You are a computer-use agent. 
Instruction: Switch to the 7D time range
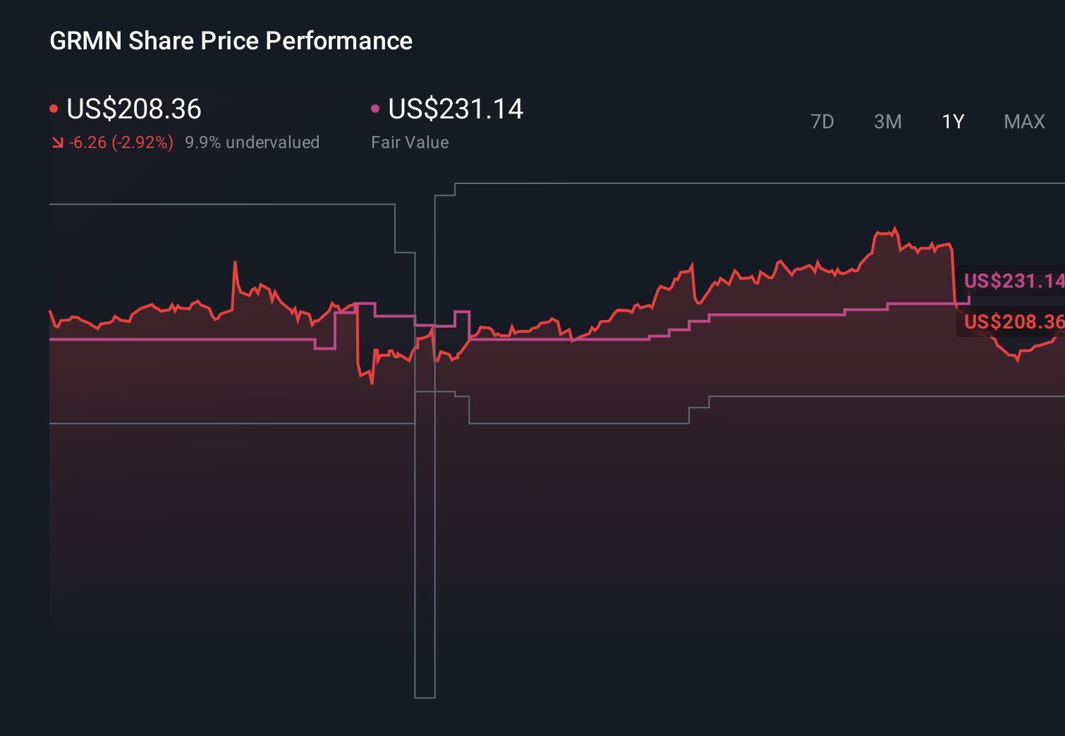tap(822, 121)
